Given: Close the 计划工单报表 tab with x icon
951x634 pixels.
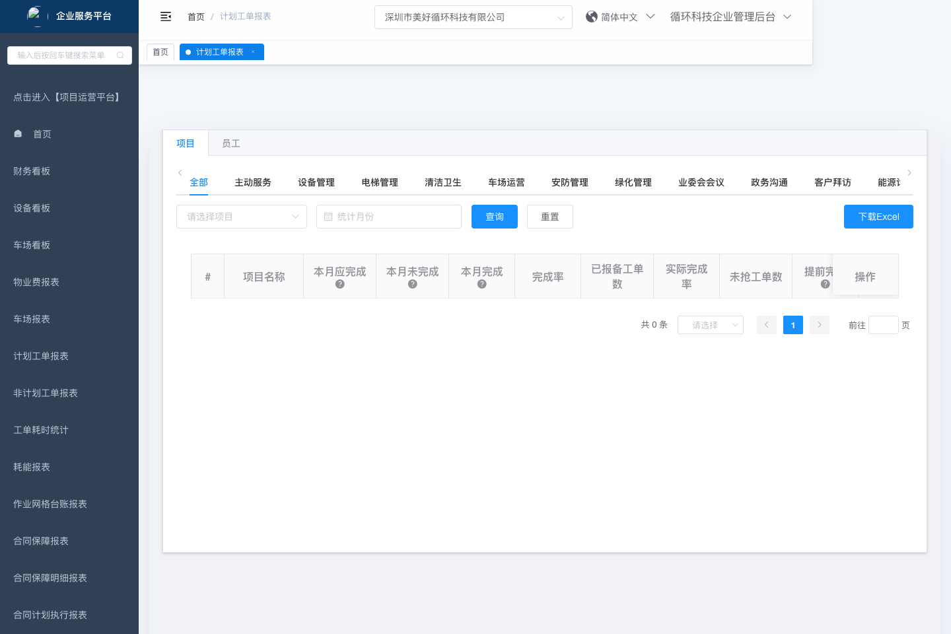Looking at the screenshot, I should click(253, 52).
